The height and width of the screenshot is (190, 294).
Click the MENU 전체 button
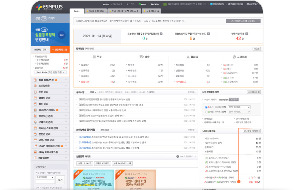[45, 50]
